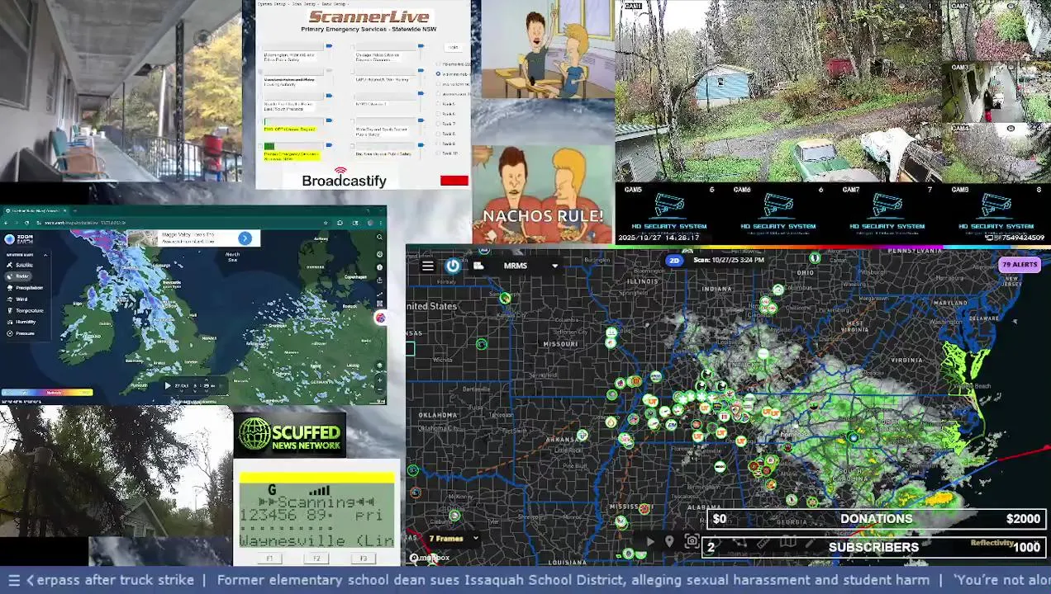Screen dimensions: 1051x594
Task: Click the Broadcastify logo
Action: [x=344, y=177]
